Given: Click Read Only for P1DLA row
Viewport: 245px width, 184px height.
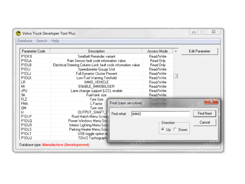Looking at the screenshot, I should tap(158, 61).
